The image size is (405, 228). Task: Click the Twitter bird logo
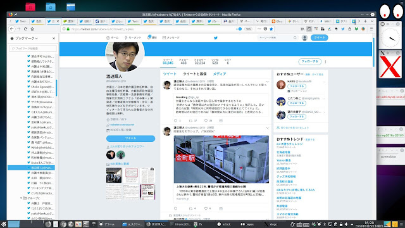(x=216, y=38)
